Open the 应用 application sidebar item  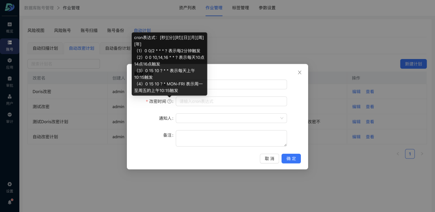click(x=9, y=64)
